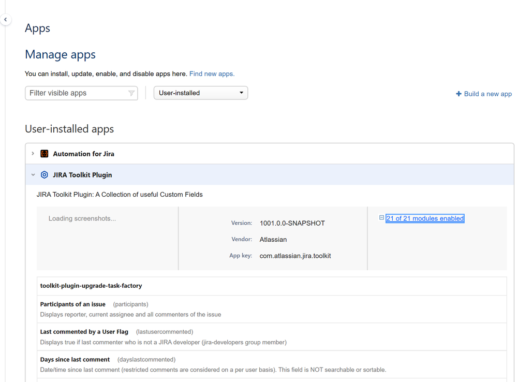The height and width of the screenshot is (382, 517).
Task: Click the Manage apps heading
Action: tap(61, 54)
